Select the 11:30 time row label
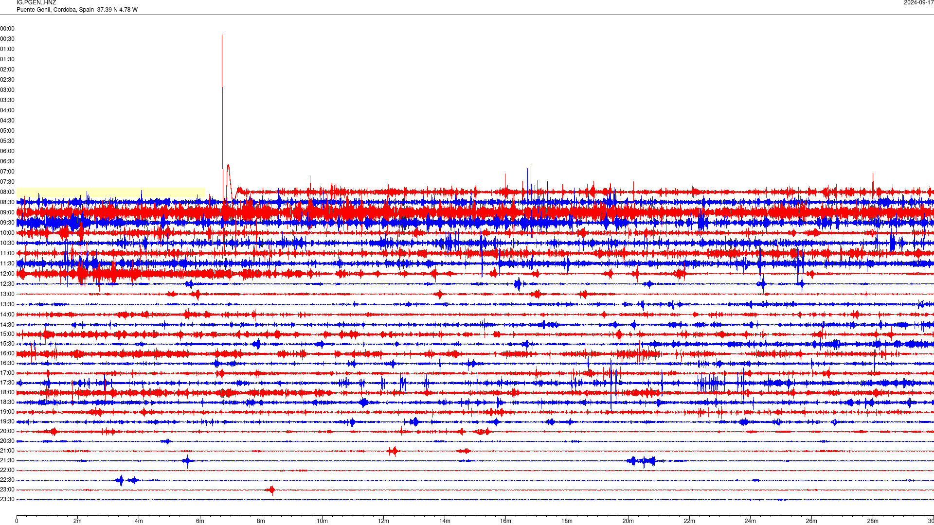The height and width of the screenshot is (525, 934). click(x=7, y=263)
